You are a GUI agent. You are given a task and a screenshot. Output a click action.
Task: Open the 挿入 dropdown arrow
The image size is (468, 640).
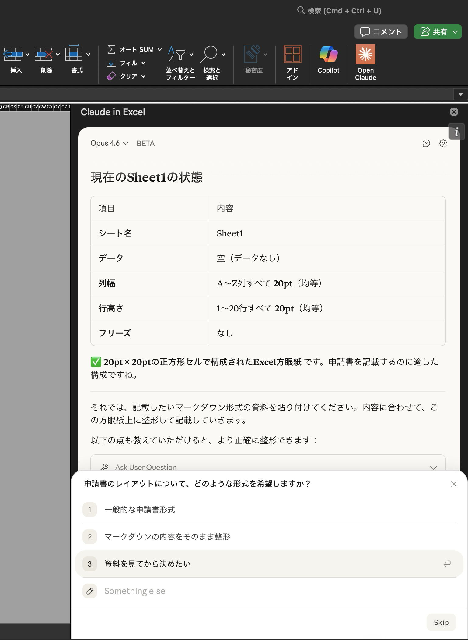point(27,55)
